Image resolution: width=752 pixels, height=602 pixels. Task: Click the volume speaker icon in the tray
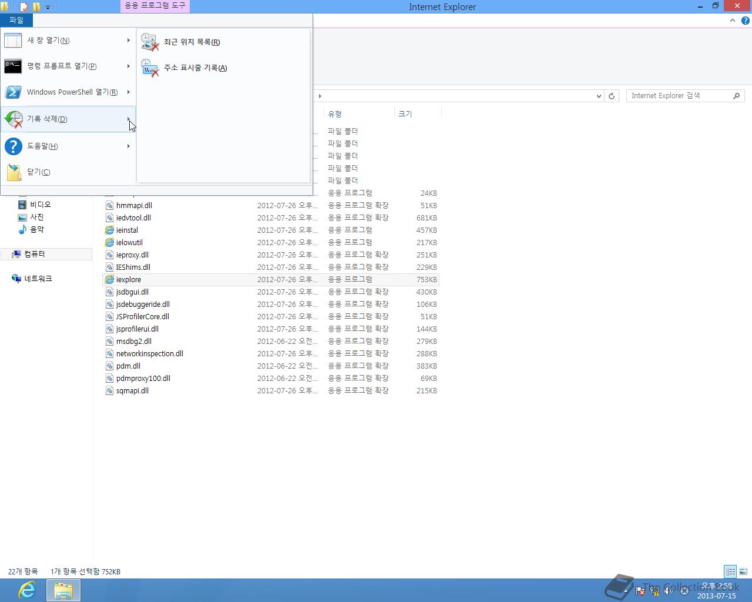click(x=669, y=591)
